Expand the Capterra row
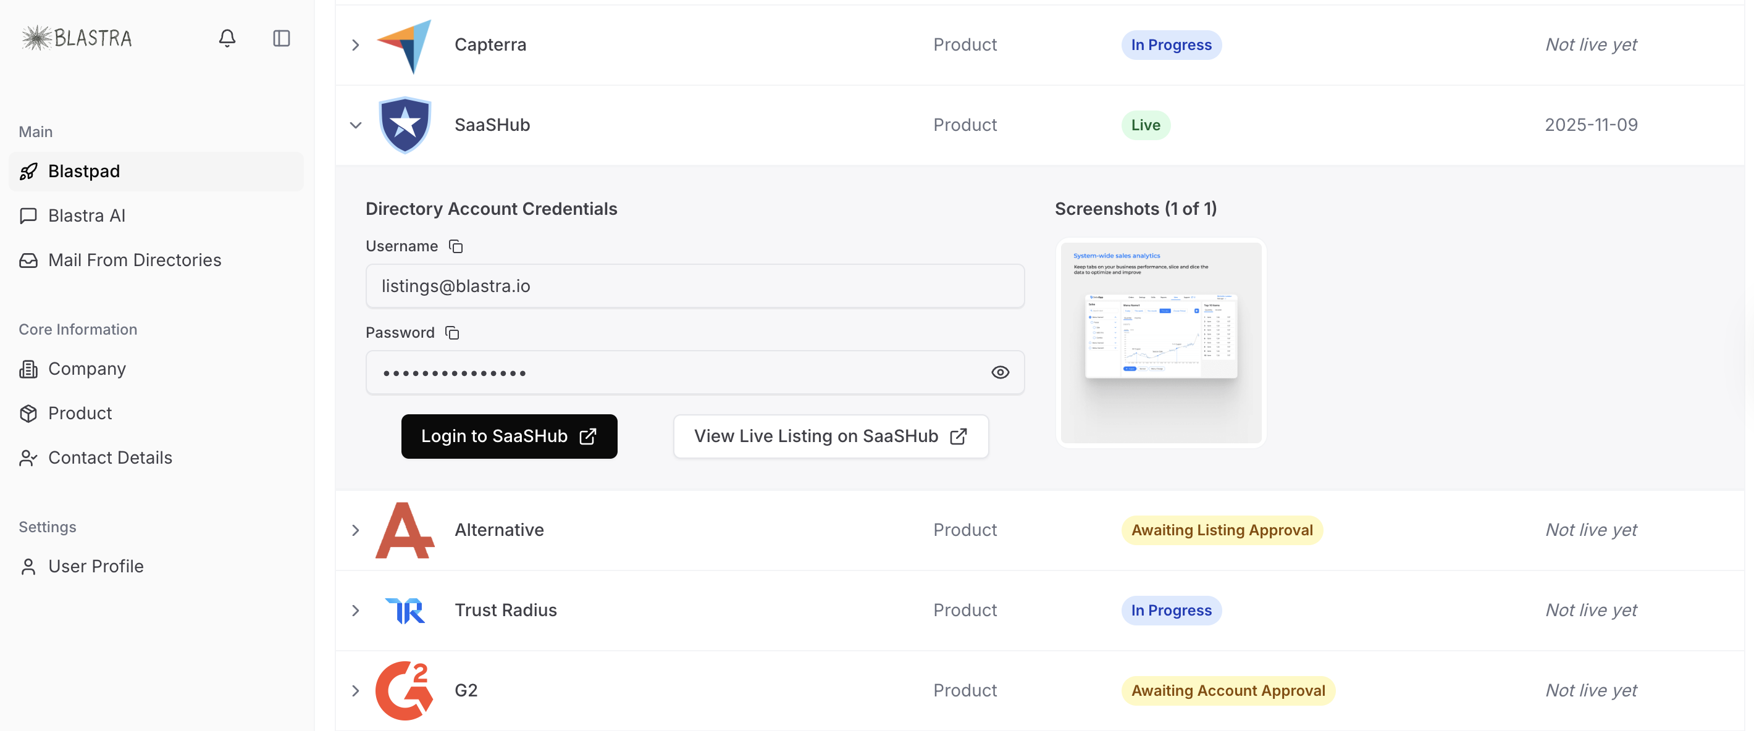 coord(355,45)
